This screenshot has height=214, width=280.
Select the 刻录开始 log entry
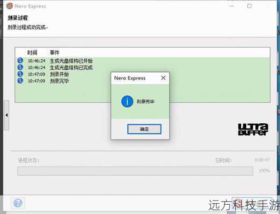[59, 74]
